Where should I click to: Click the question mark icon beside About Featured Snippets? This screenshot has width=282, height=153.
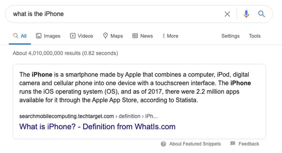tap(163, 144)
